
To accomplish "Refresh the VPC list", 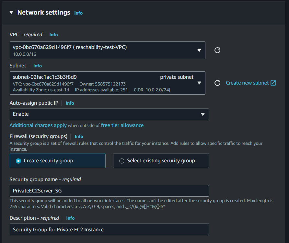I will pyautogui.click(x=217, y=50).
